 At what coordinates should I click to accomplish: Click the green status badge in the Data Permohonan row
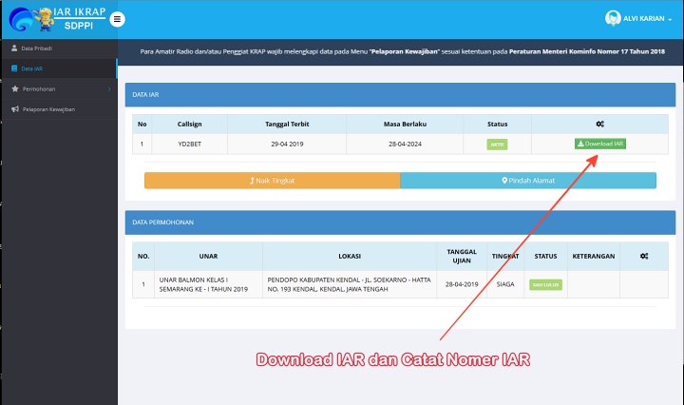(x=545, y=284)
